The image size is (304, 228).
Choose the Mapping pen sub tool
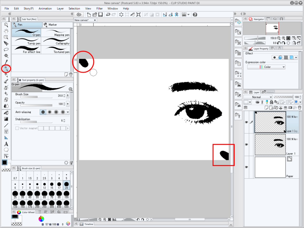[56, 33]
